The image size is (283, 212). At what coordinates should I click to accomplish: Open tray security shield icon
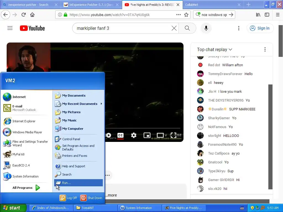point(252,208)
